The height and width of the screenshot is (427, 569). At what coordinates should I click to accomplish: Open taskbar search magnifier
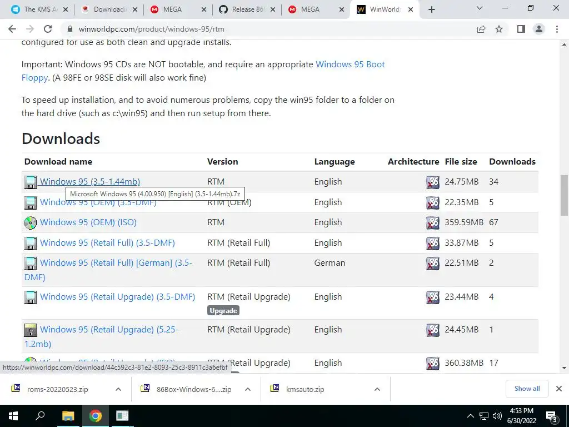(40, 416)
